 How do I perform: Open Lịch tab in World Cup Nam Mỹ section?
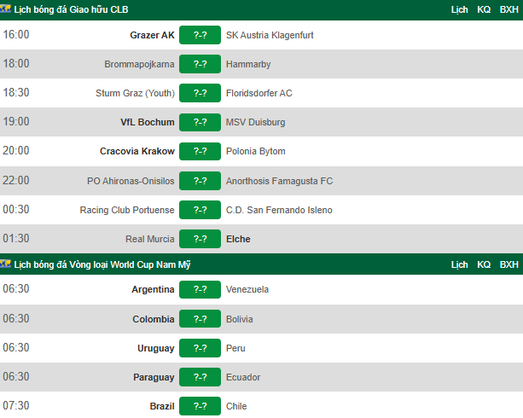click(x=459, y=264)
